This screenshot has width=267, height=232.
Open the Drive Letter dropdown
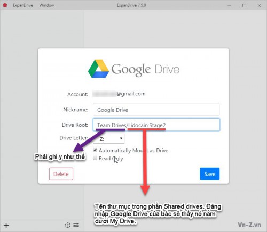point(109,138)
